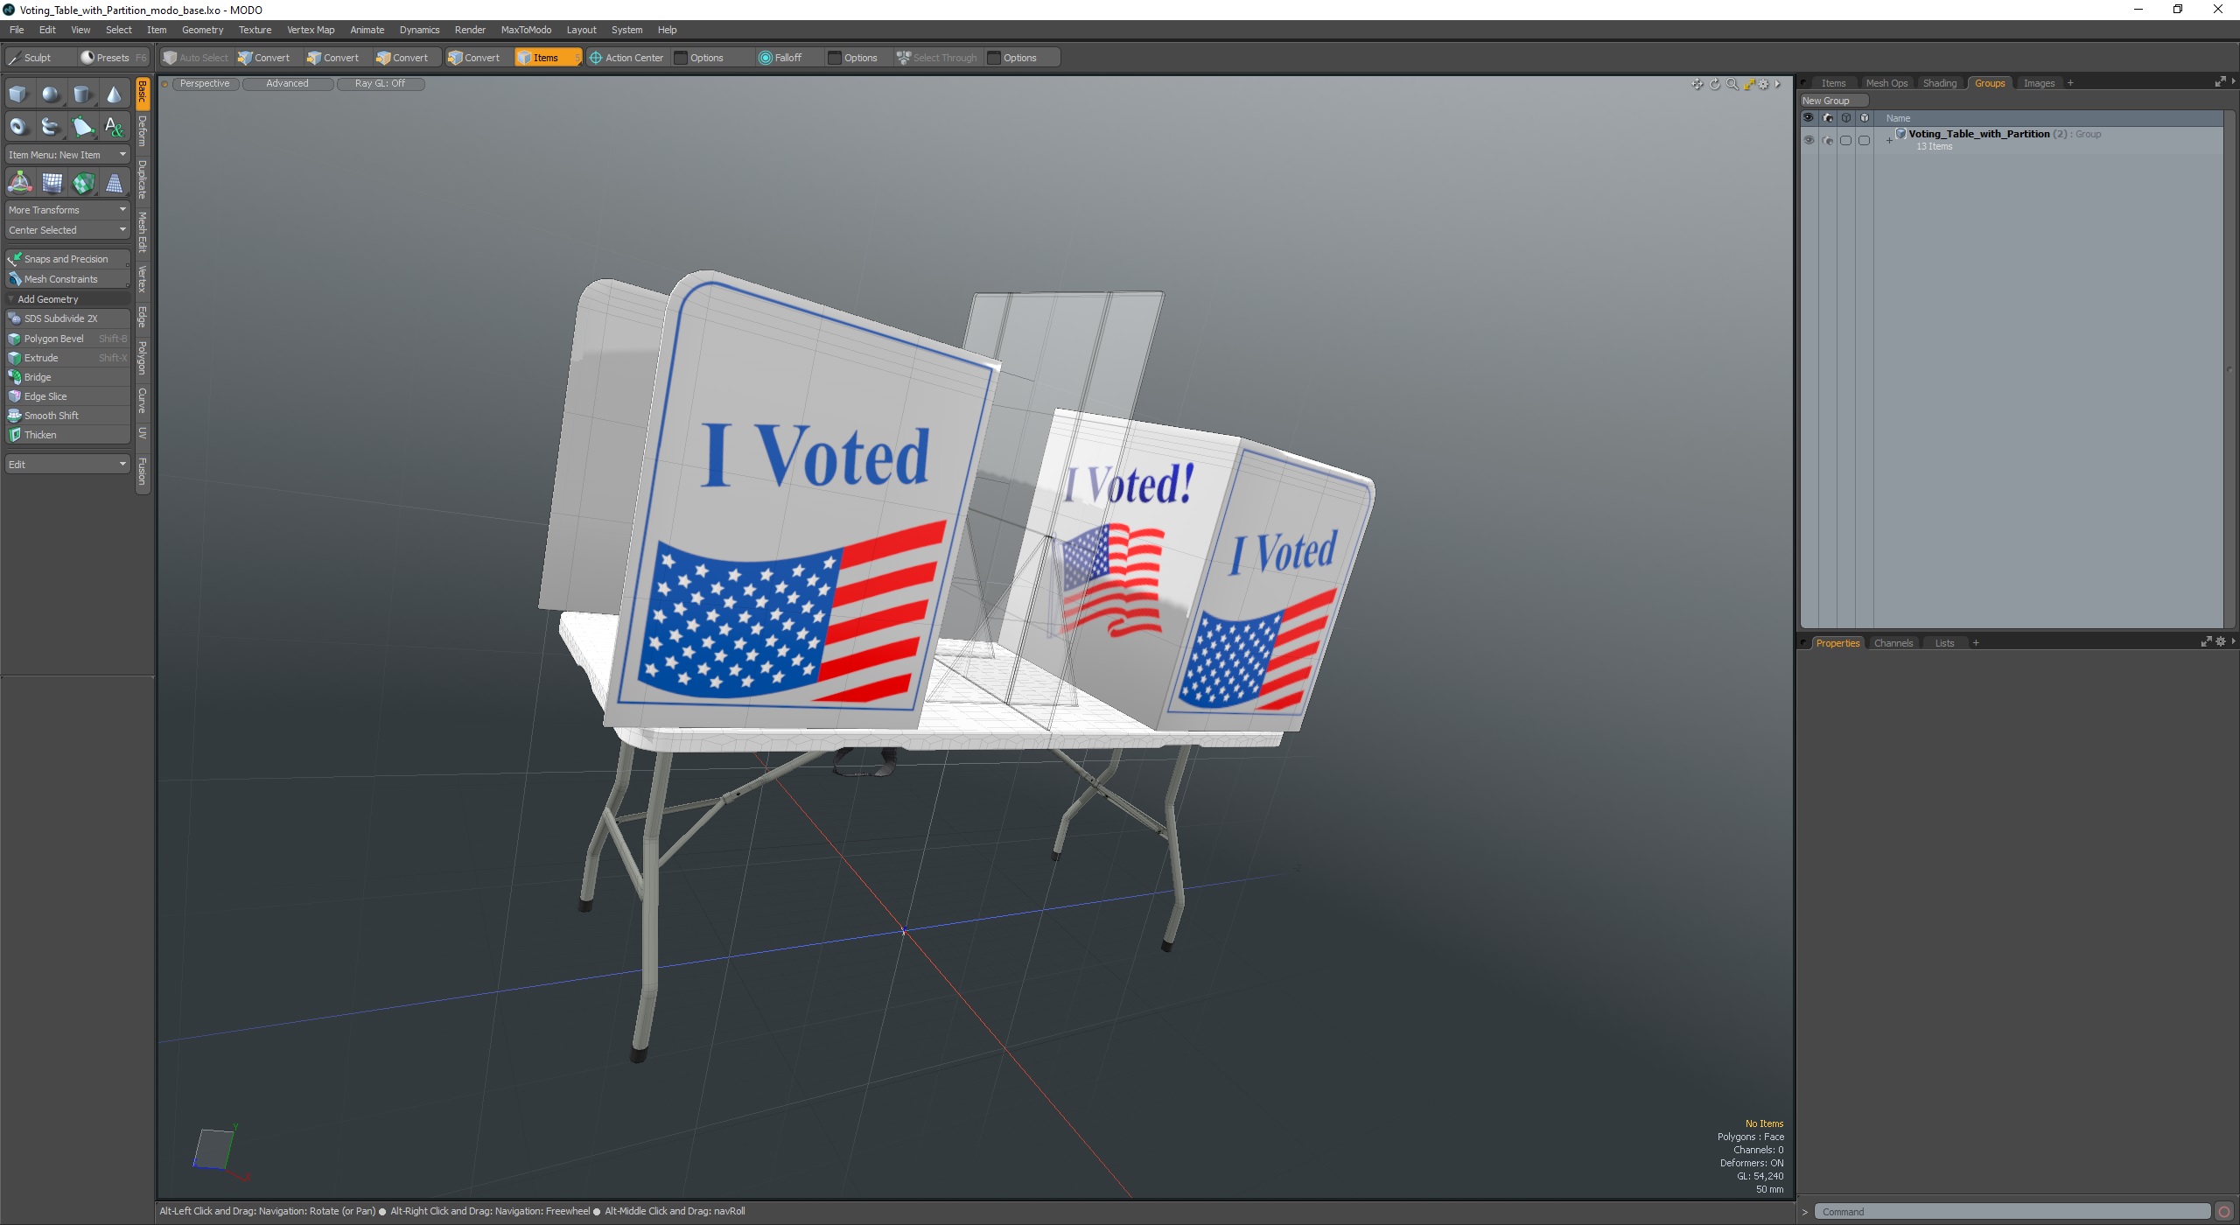Toggle Ray GL: Off button

tap(380, 84)
